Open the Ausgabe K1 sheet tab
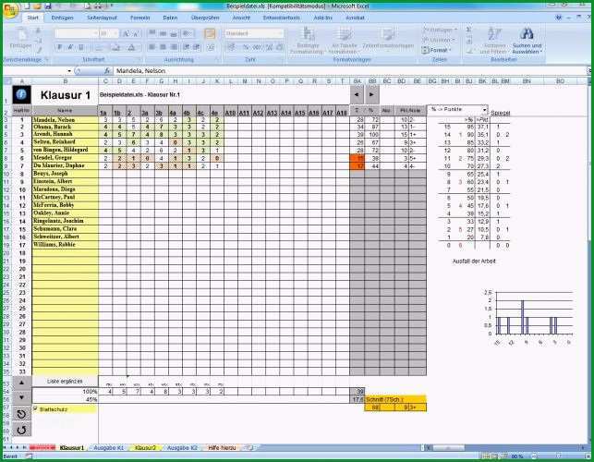 click(x=108, y=448)
